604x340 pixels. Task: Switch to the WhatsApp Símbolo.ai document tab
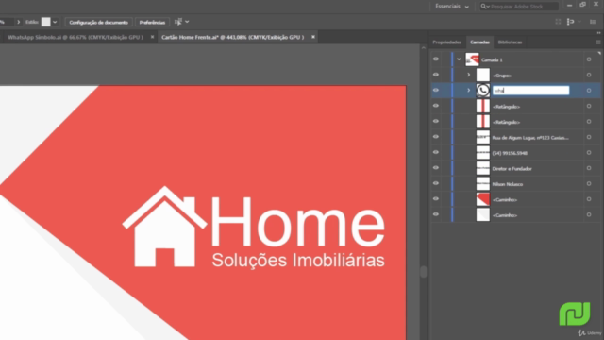pyautogui.click(x=75, y=37)
